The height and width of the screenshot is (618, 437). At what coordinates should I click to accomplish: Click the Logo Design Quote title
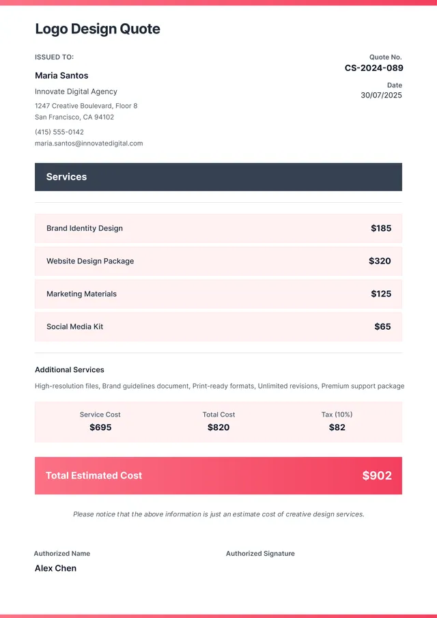(x=98, y=29)
